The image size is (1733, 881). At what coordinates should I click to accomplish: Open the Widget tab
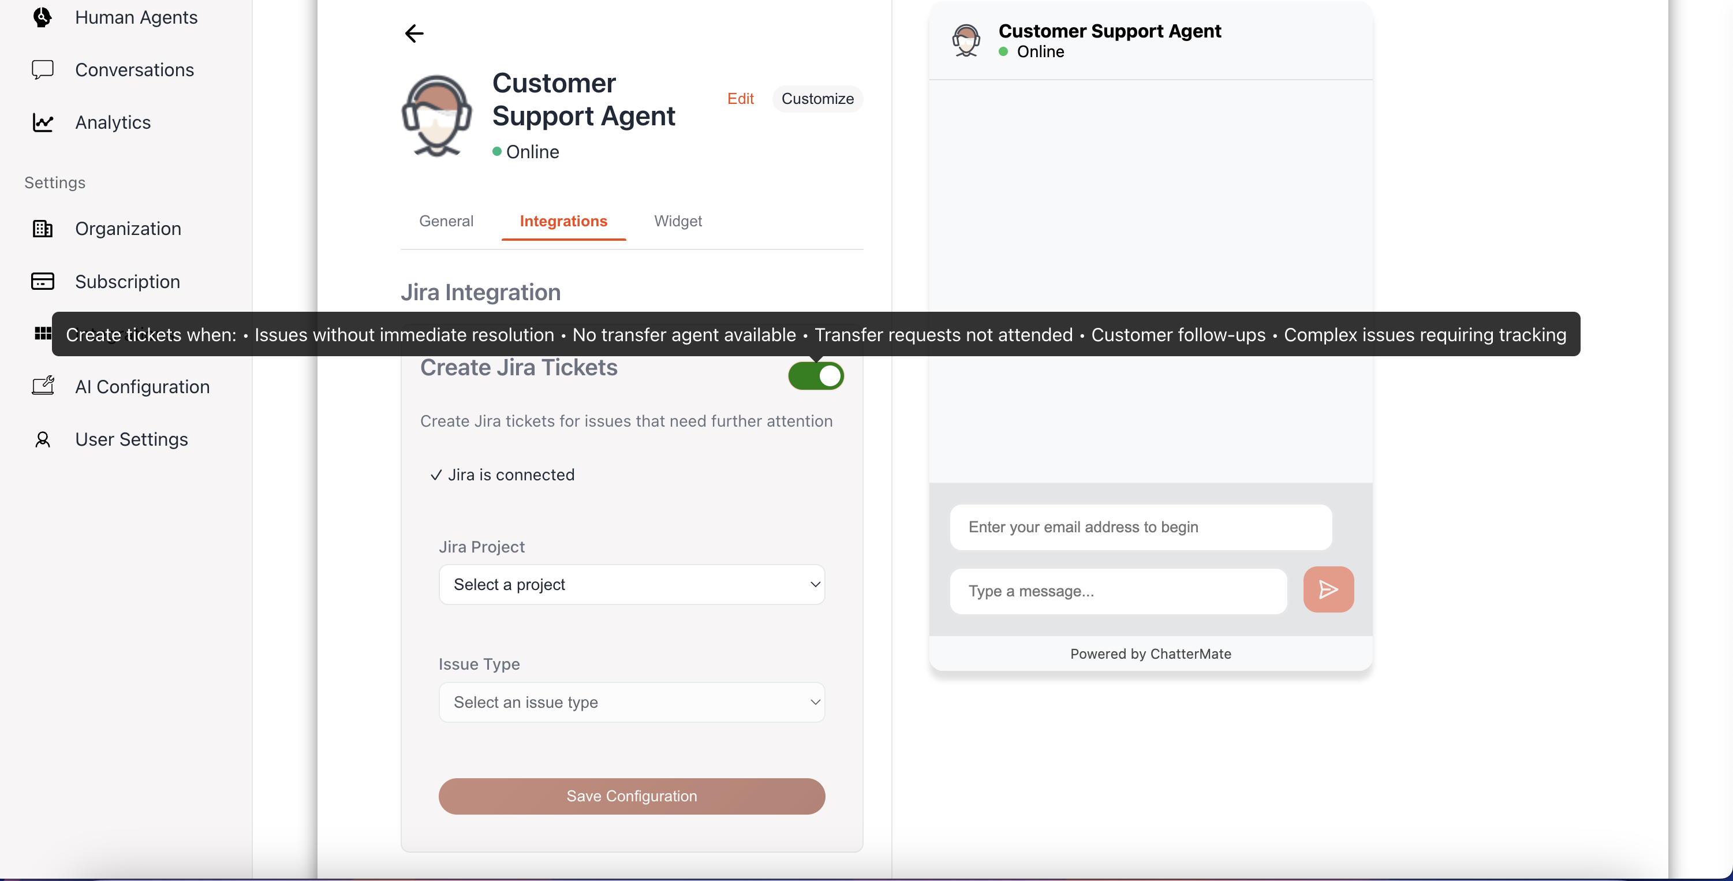tap(678, 221)
